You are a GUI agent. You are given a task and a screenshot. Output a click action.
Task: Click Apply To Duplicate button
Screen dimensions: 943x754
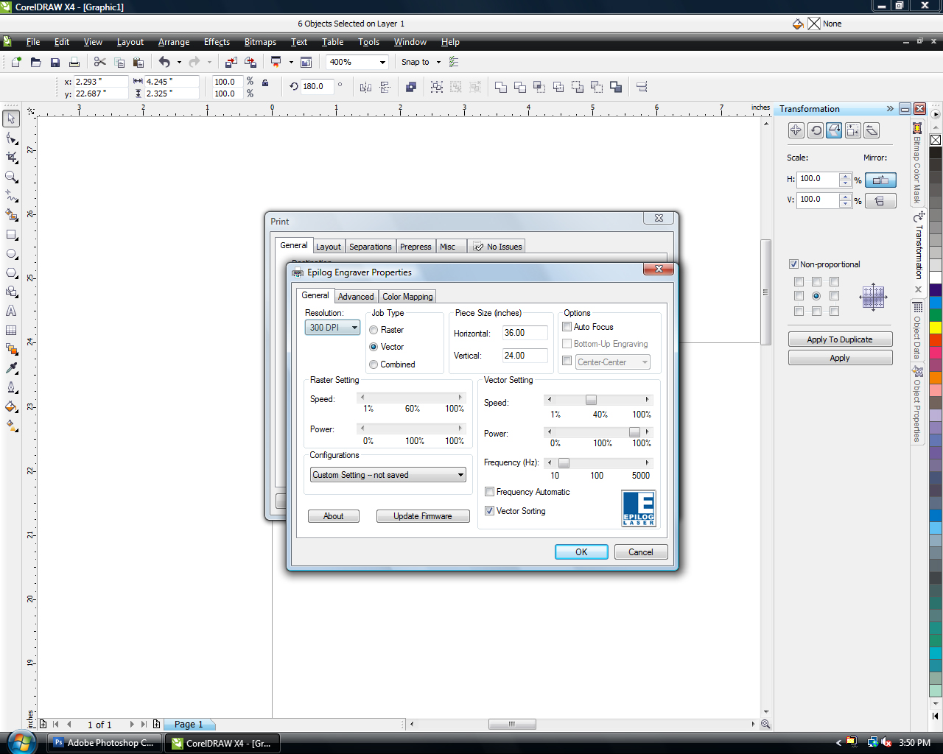[840, 339]
